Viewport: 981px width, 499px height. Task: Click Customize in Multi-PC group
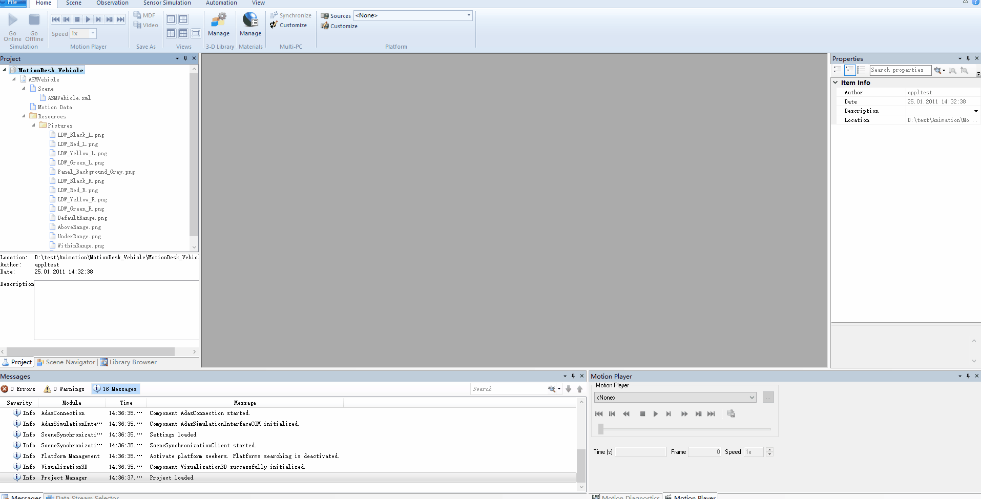pos(288,25)
